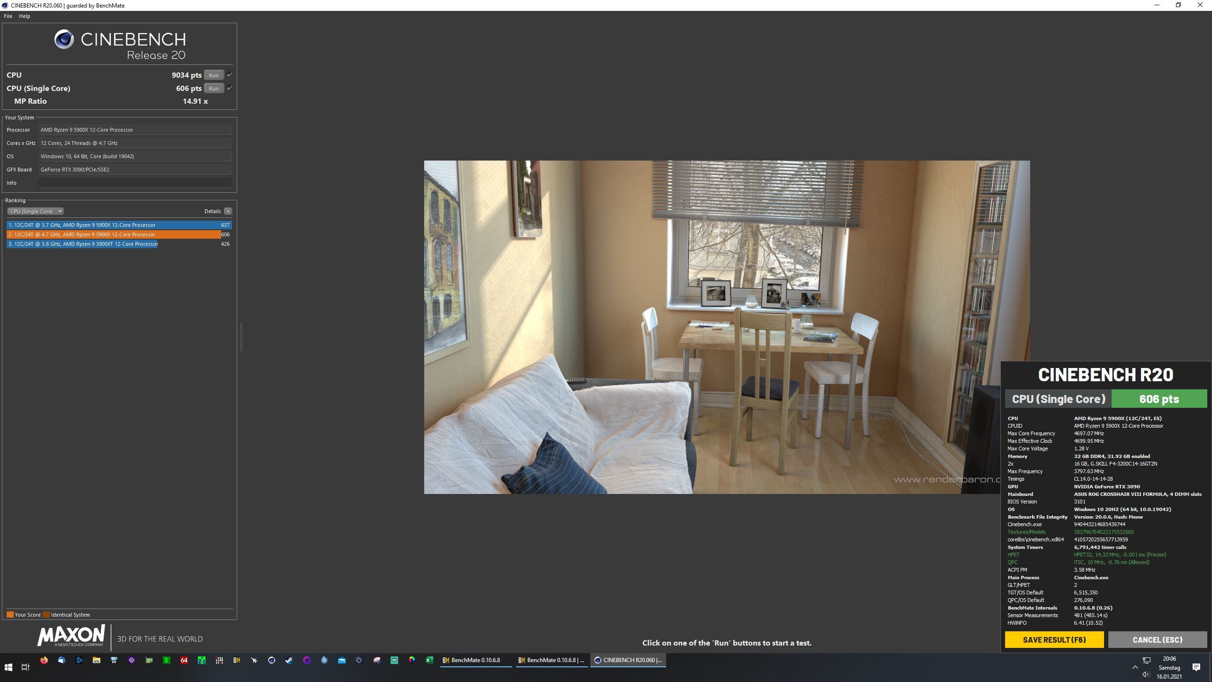Open the clock and date flyout
Screen dimensions: 1212x682
[1169, 667]
